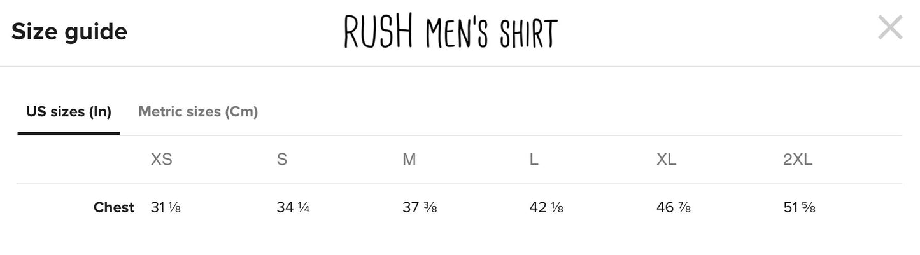The height and width of the screenshot is (255, 920).
Task: Select the XL size column header
Action: coord(666,160)
